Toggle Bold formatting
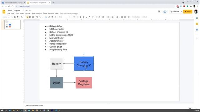 pyautogui.click(x=81, y=17)
